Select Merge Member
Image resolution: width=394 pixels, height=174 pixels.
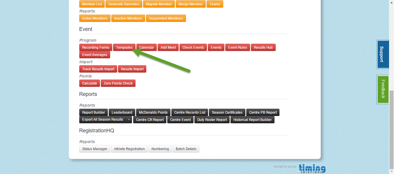coord(190,4)
